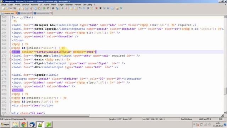Open the file explorer taskbar icon

tap(15, 124)
